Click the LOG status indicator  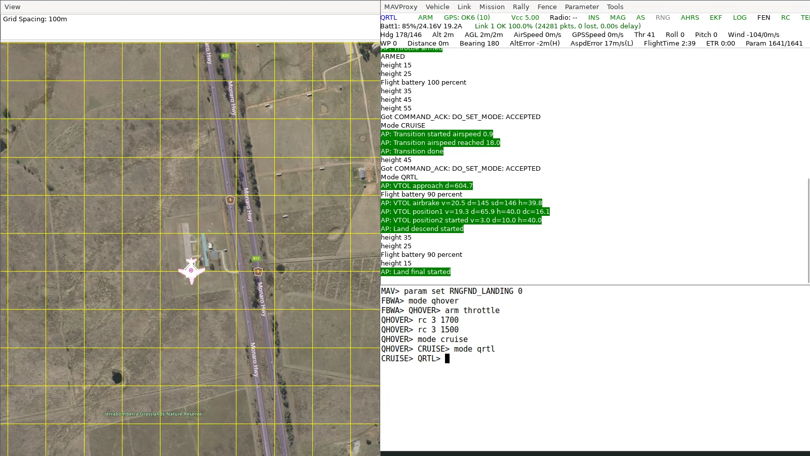pos(740,17)
